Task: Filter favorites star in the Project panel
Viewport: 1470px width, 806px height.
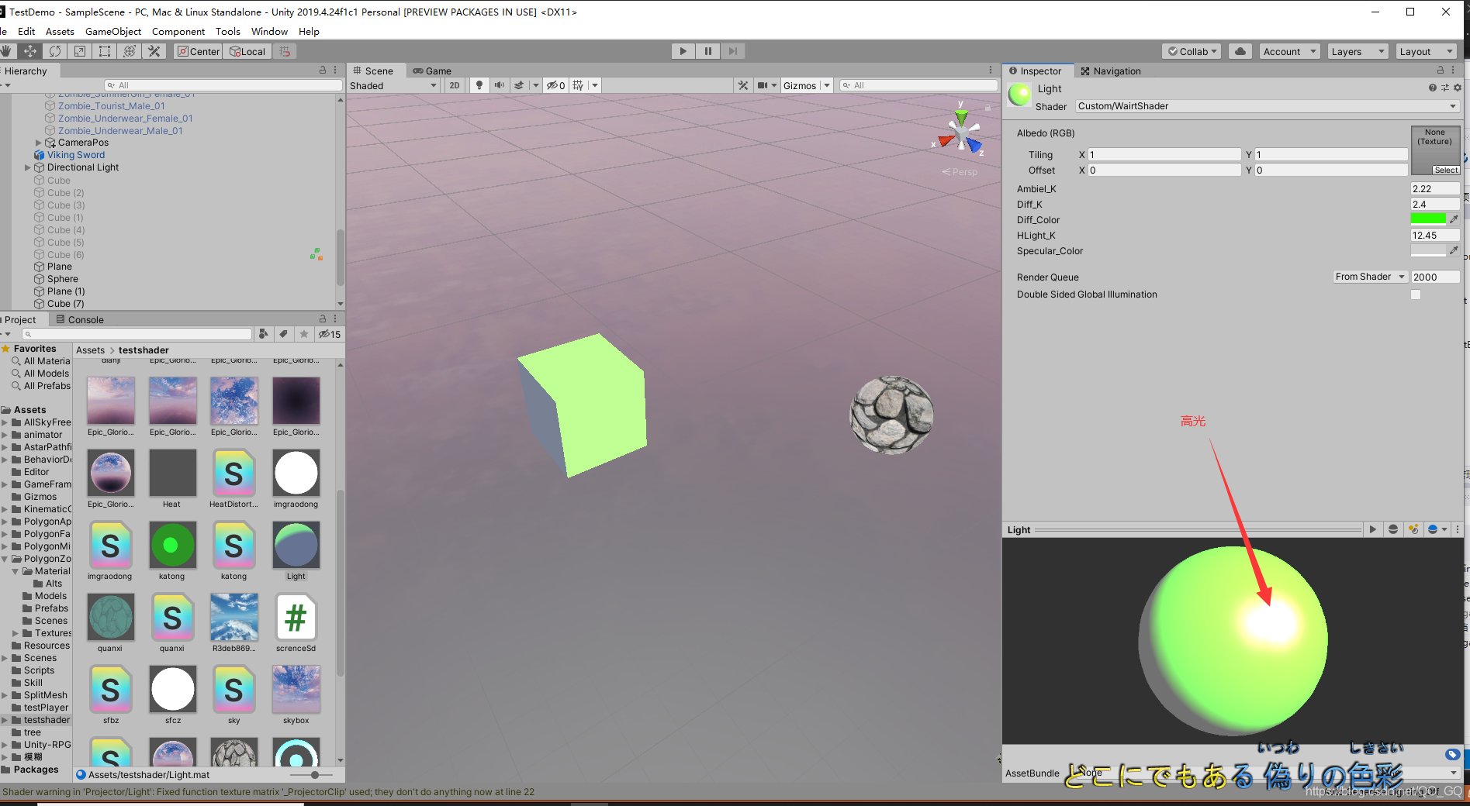Action: [304, 334]
